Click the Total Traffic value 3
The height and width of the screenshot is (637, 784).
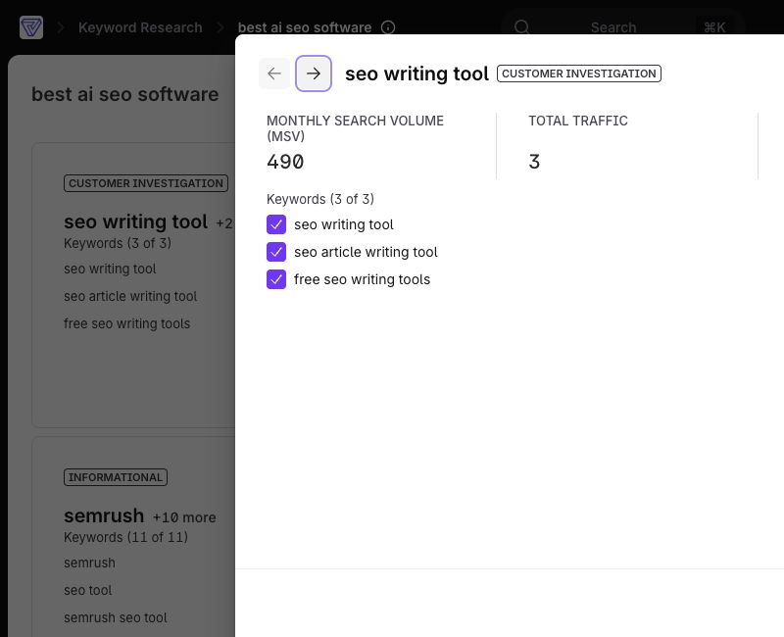[534, 162]
